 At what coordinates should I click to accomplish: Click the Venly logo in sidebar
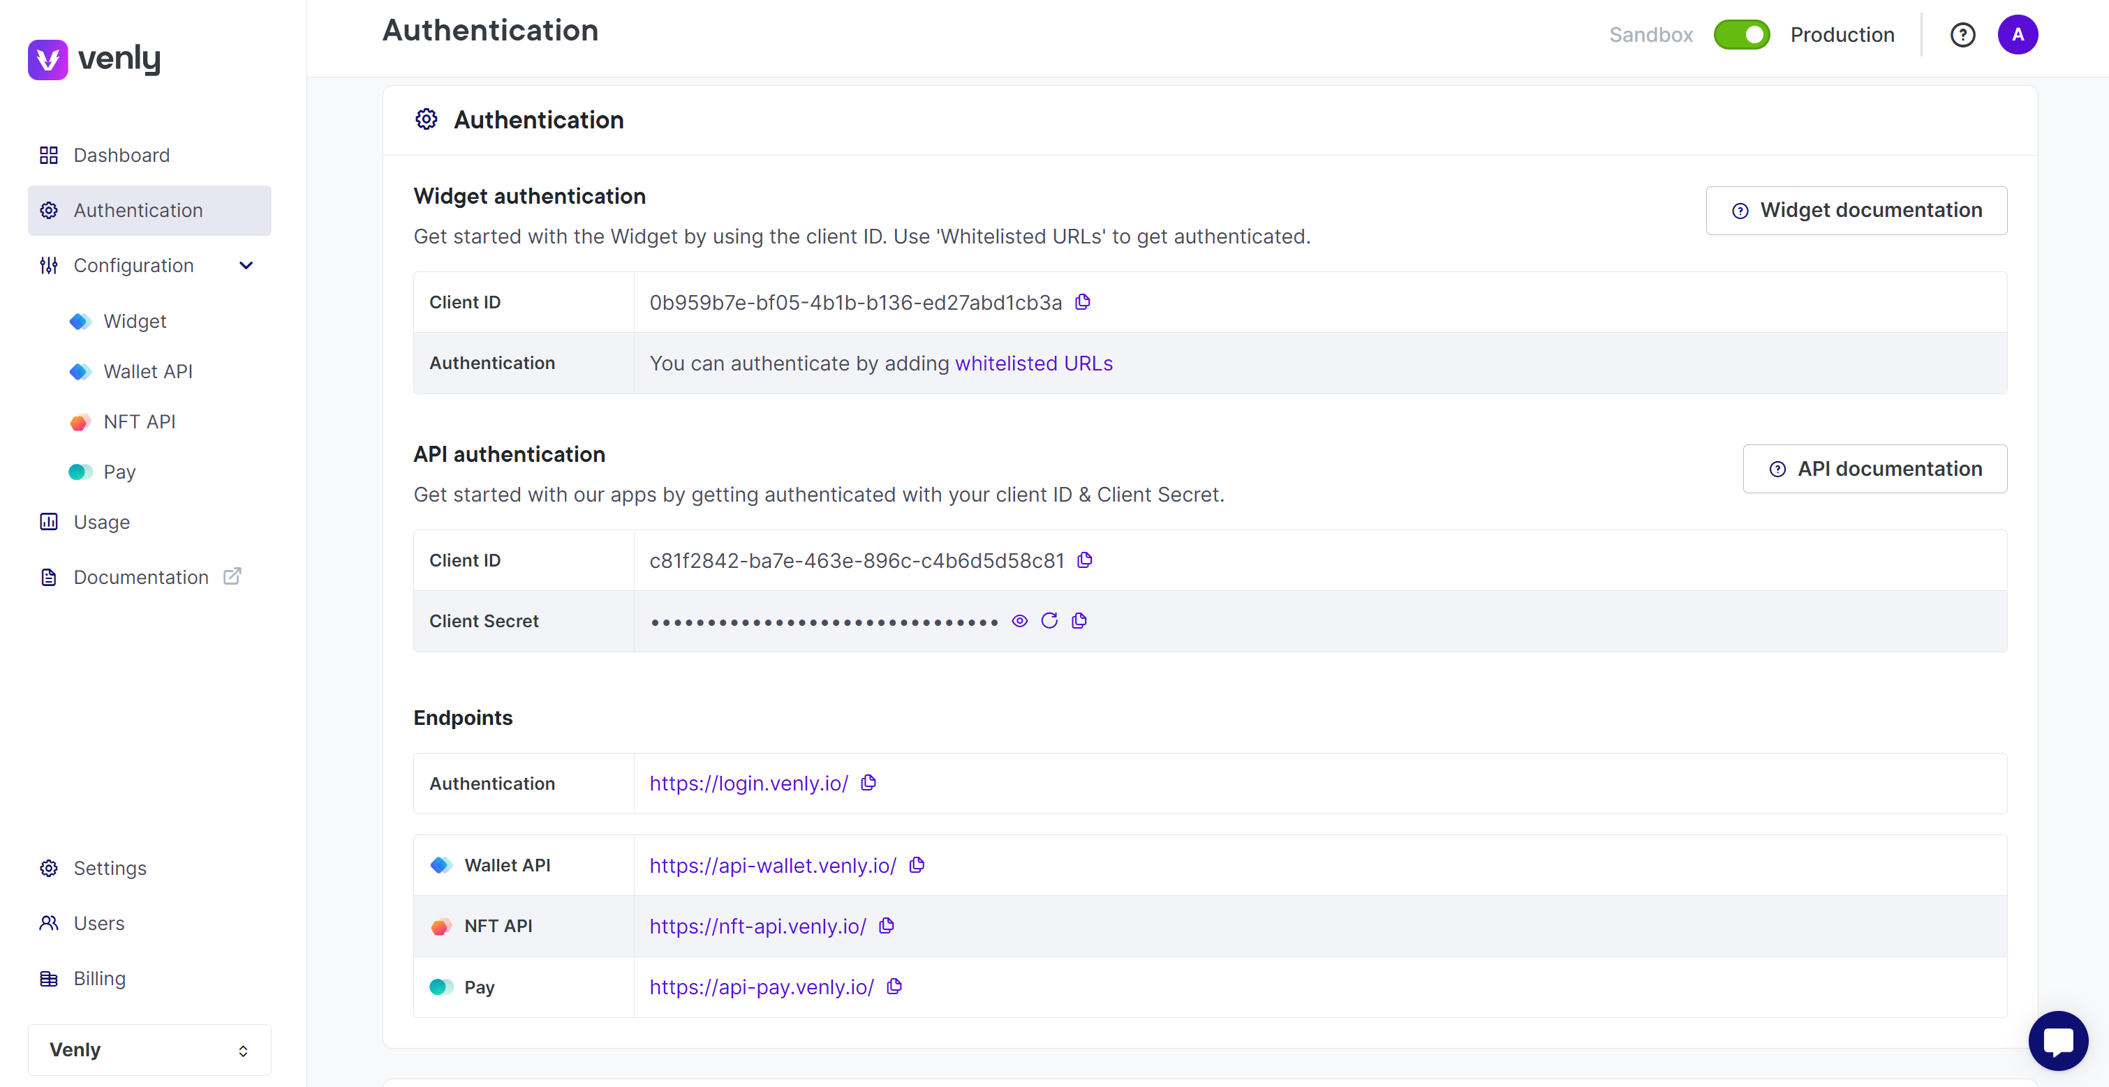pos(94,59)
